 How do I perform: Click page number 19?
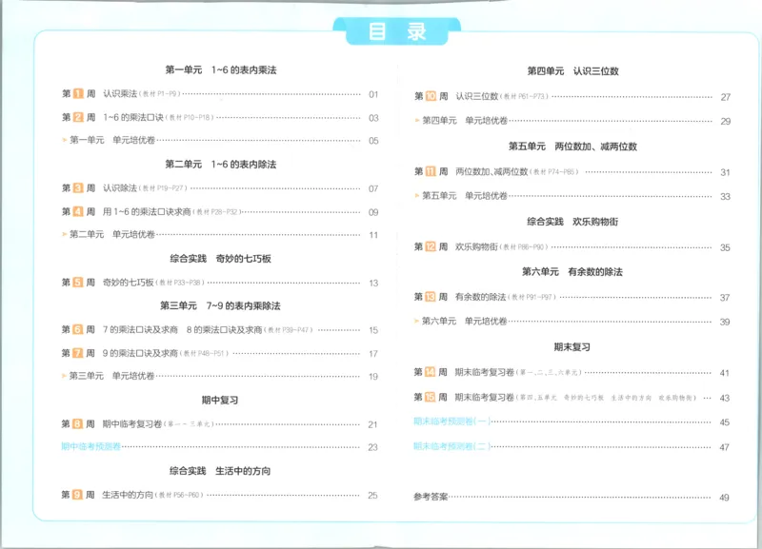coord(373,376)
